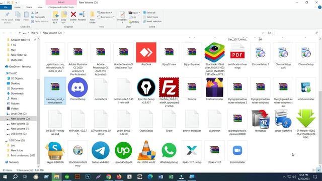
Task: Click Invert selection in the ribbon
Action: (x=152, y=21)
